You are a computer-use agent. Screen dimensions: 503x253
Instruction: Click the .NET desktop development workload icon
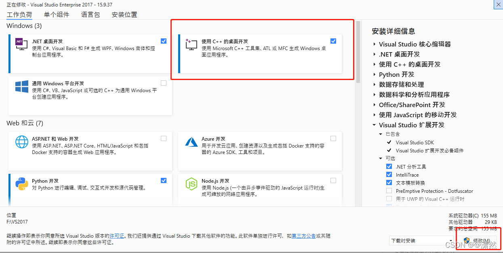(x=21, y=44)
